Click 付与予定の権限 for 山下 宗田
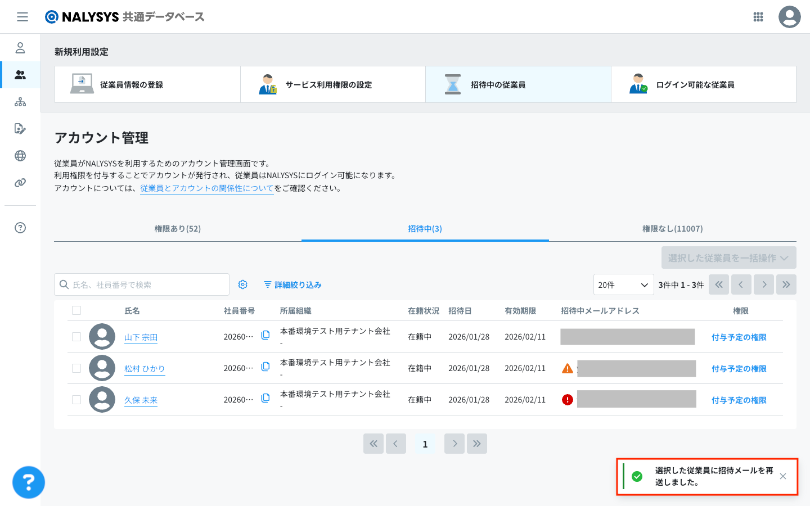Screen dimensions: 810x506 point(739,337)
